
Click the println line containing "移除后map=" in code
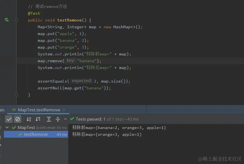tap(84, 68)
